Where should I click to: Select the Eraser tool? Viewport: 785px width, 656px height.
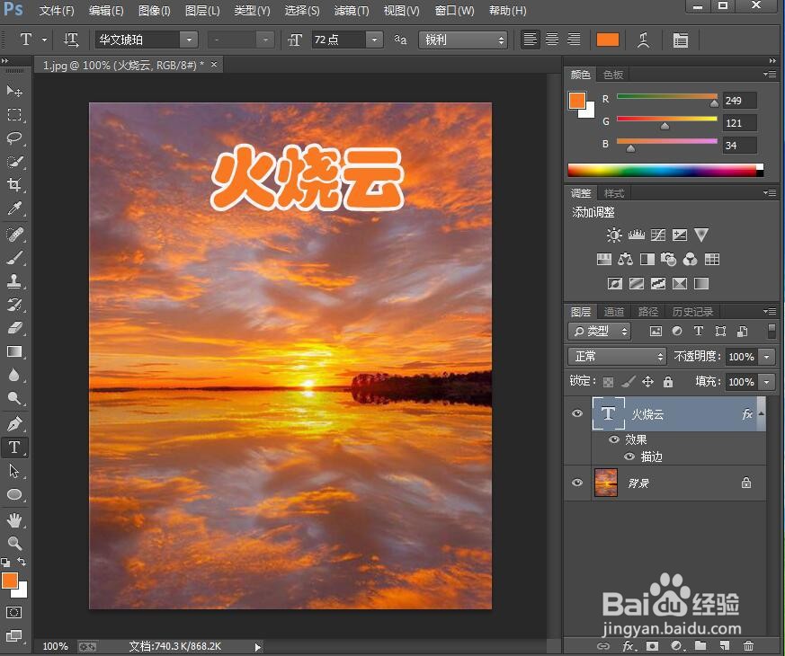[x=14, y=328]
